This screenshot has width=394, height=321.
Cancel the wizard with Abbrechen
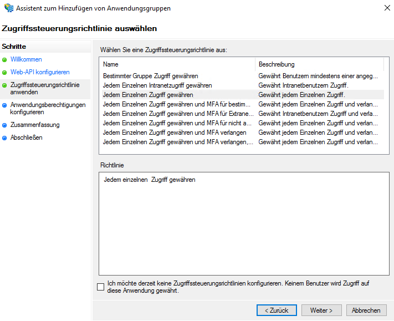click(x=366, y=310)
